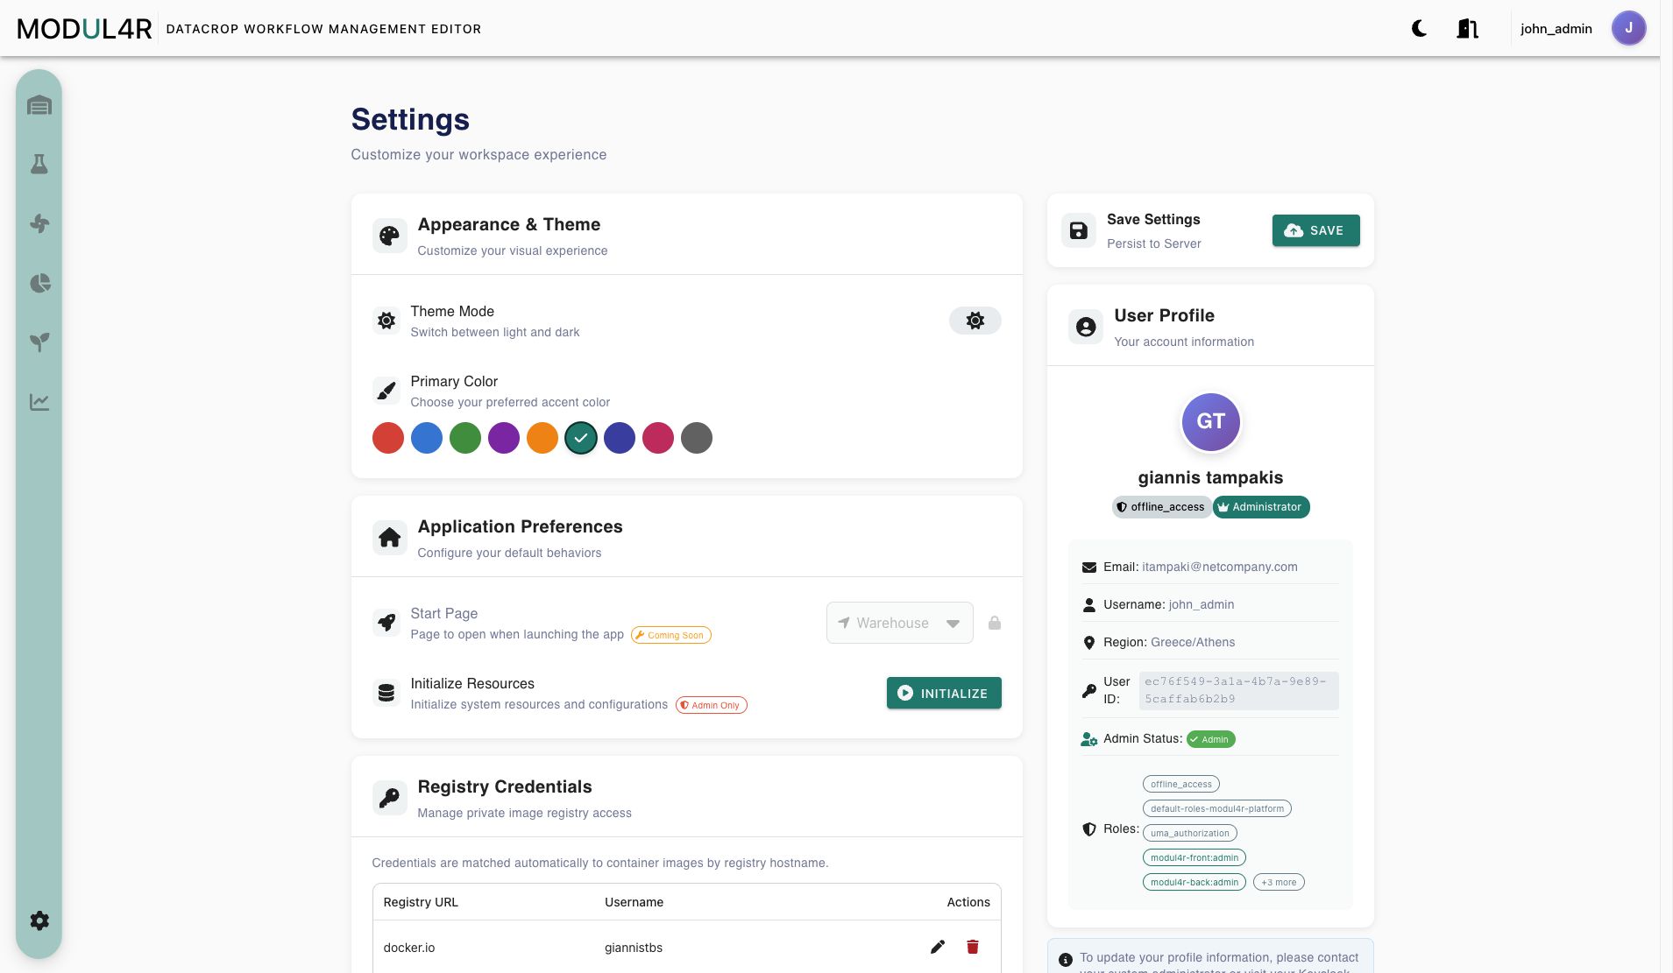Select the purple primary color swatch
Viewport: 1673px width, 973px height.
point(504,438)
